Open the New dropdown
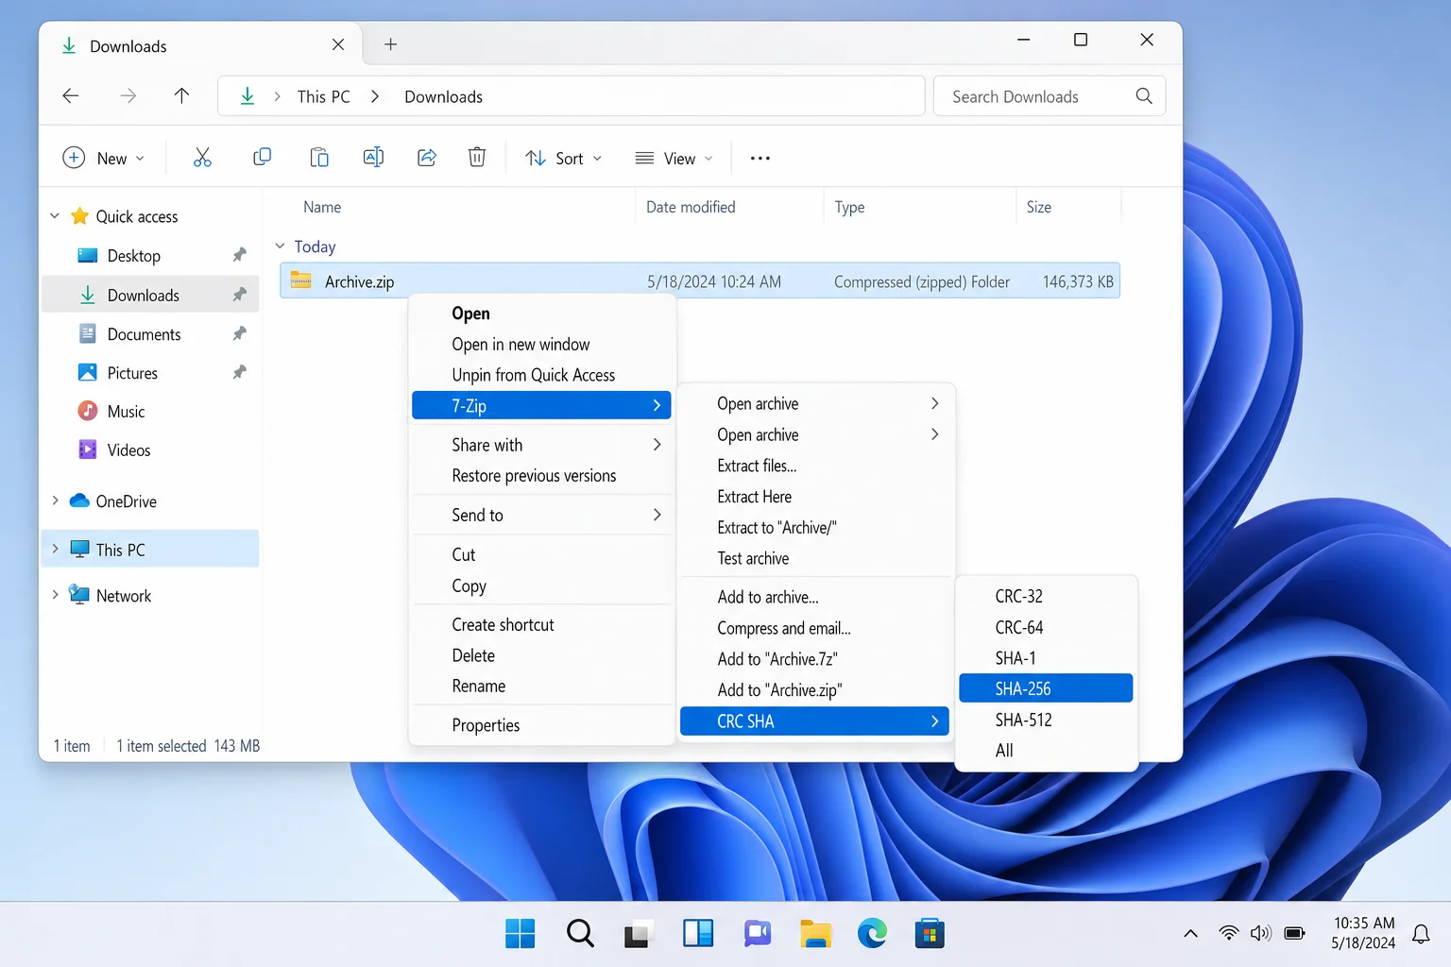The width and height of the screenshot is (1451, 967). [104, 158]
